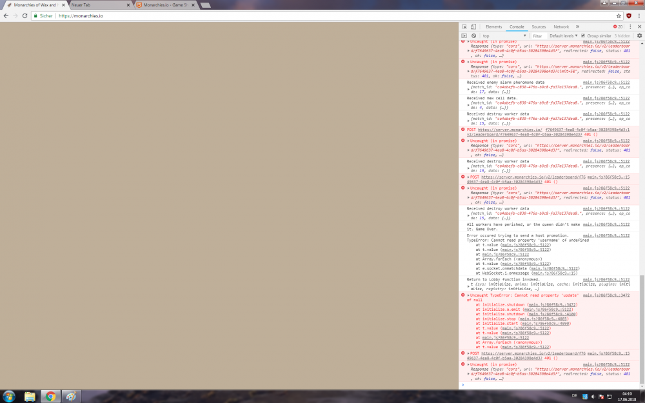The width and height of the screenshot is (645, 403).
Task: Click the '3 hidden' messages label
Action: tap(622, 35)
